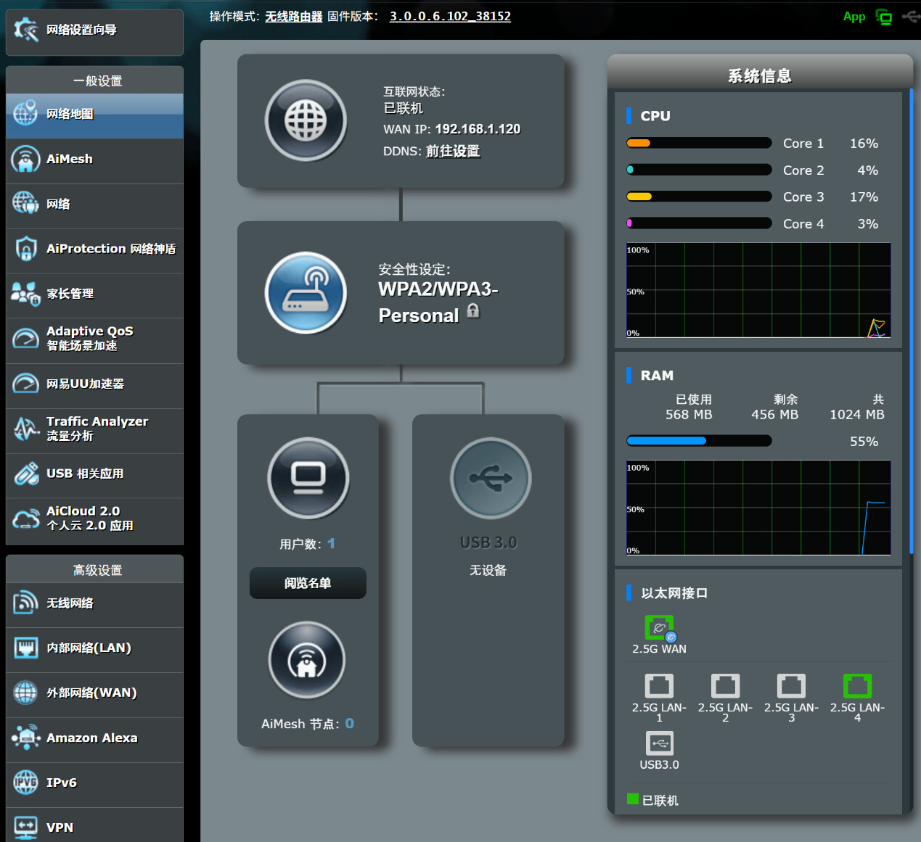Click the 无线路由器 operation mode link
Viewport: 921px width, 842px height.
point(293,16)
